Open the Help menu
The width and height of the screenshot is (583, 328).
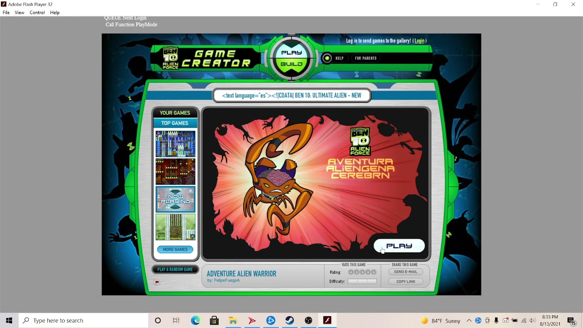tap(55, 13)
